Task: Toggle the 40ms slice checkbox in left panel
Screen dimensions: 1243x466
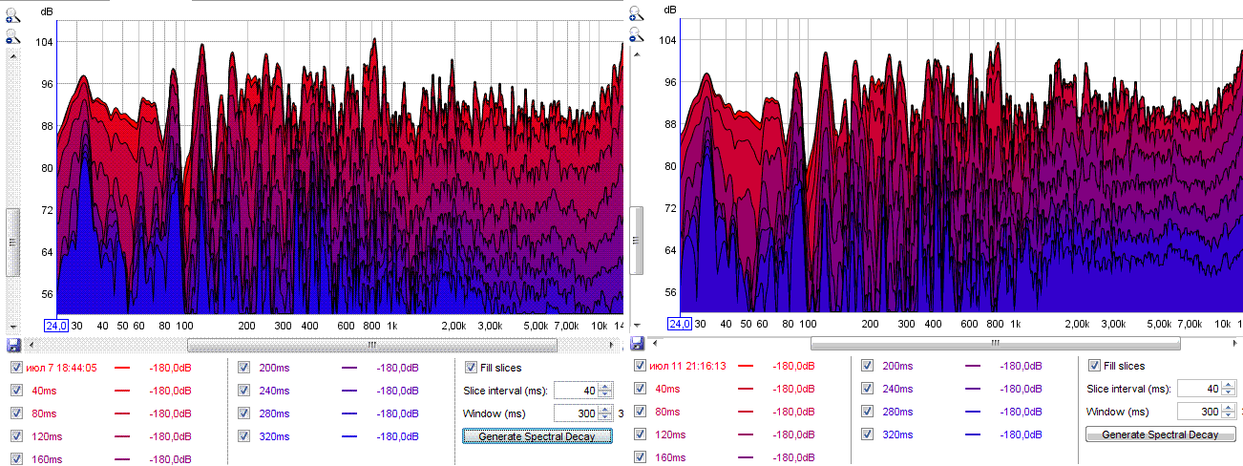Action: tap(16, 390)
